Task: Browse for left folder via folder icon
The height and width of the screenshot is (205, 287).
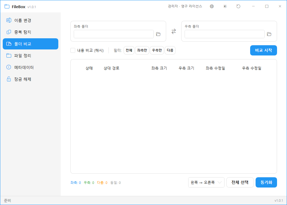Action: point(158,34)
